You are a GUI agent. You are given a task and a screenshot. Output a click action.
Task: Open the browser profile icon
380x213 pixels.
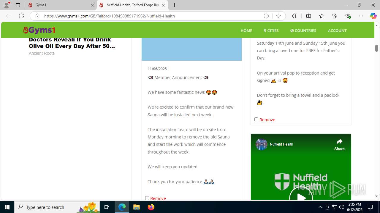pyautogui.click(x=7, y=5)
